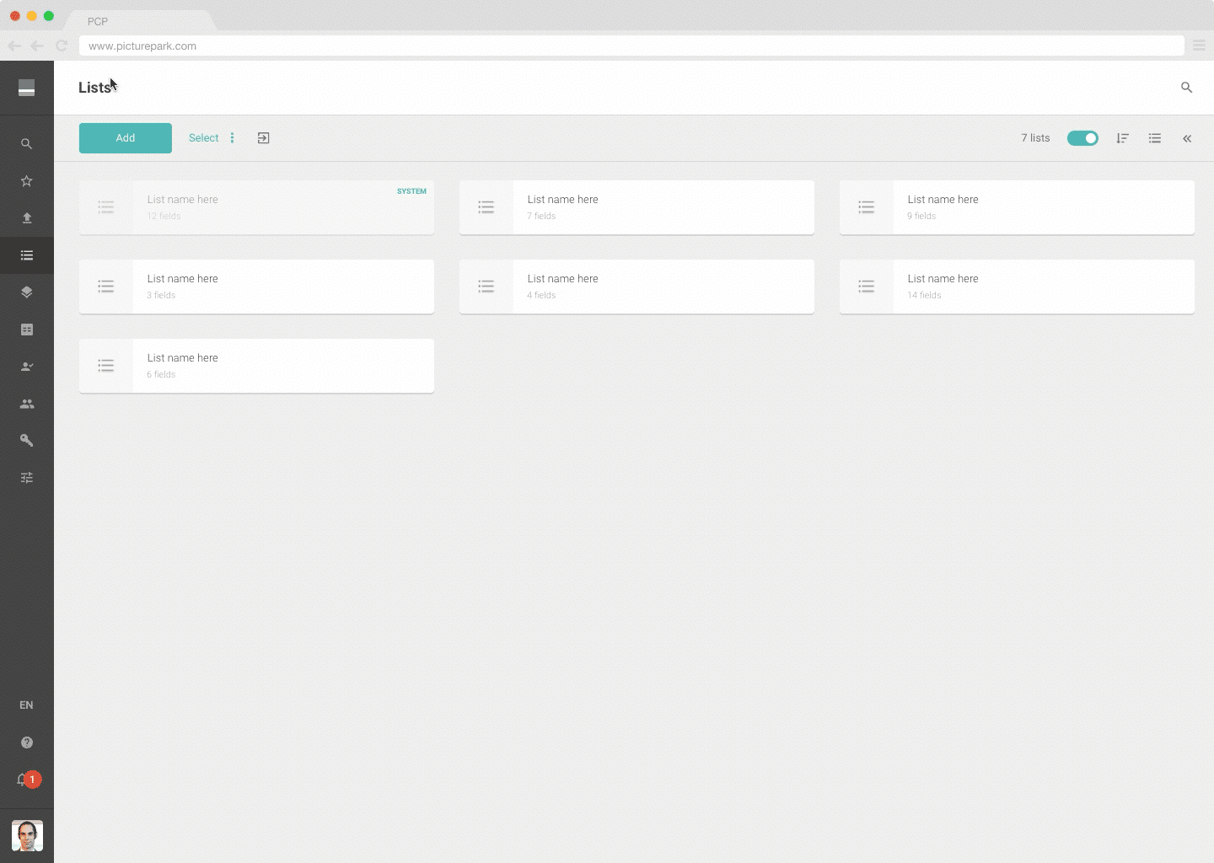The width and height of the screenshot is (1214, 863).
Task: Open the sort order icon
Action: pos(1122,138)
